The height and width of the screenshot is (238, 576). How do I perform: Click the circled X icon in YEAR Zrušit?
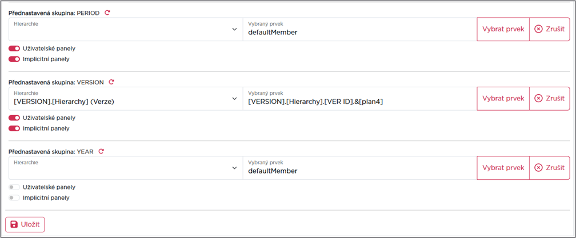click(x=538, y=168)
